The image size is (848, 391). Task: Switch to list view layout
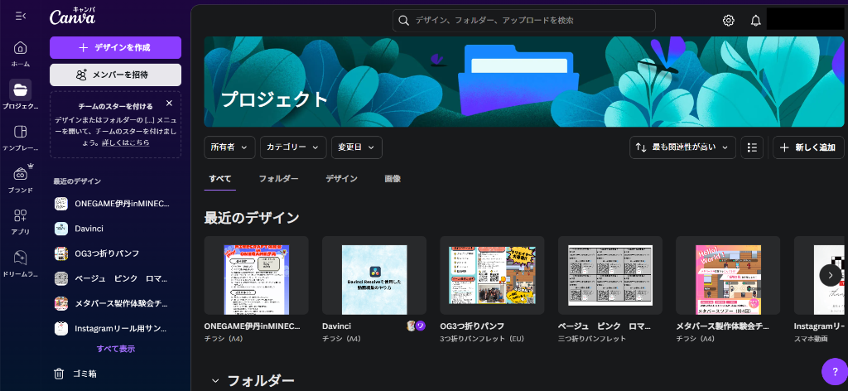(x=752, y=147)
